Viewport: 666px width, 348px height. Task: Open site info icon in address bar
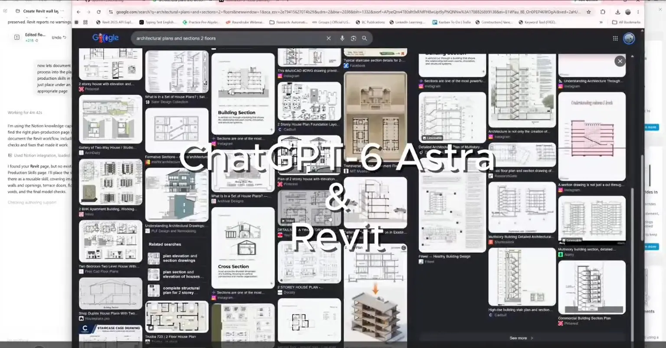[x=111, y=12]
